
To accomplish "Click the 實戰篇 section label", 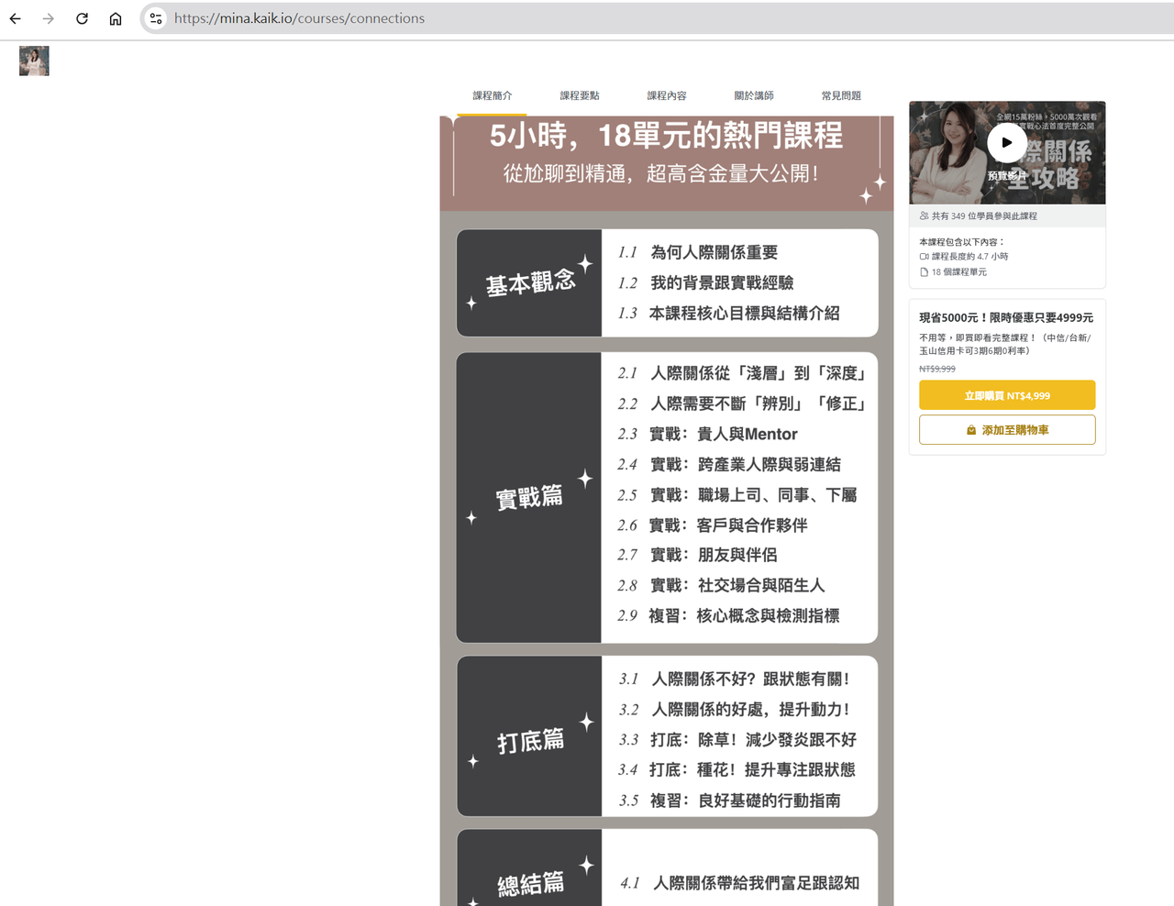I will (529, 497).
